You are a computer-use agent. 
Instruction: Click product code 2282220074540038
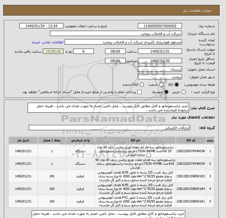click(191, 151)
